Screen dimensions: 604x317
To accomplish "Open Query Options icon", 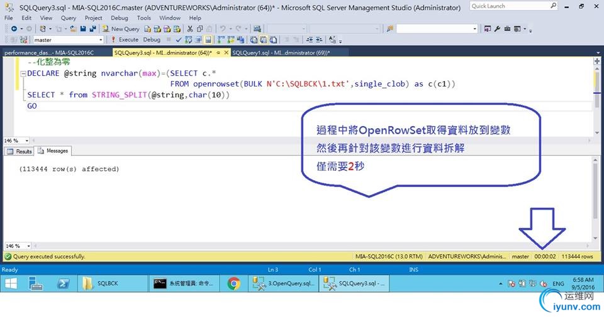I will pyautogui.click(x=198, y=40).
